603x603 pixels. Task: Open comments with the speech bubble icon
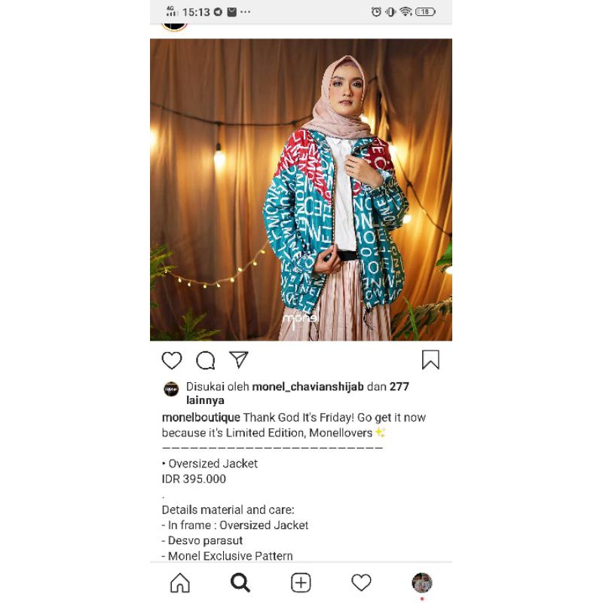(205, 360)
